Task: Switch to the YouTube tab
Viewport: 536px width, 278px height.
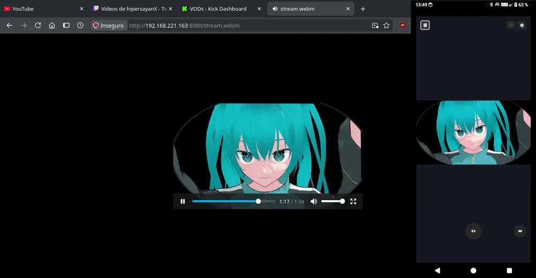Action: [x=43, y=9]
